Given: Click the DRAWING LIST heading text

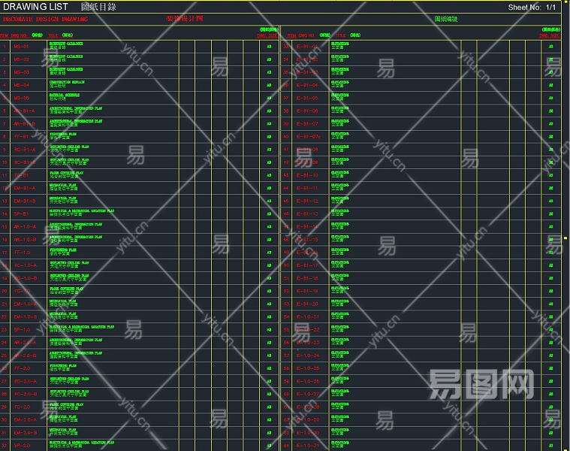Looking at the screenshot, I should coord(35,7).
